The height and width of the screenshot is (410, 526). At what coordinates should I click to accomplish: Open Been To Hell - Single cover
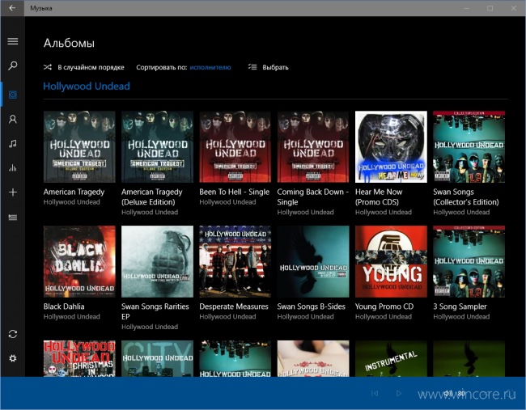coord(235,147)
